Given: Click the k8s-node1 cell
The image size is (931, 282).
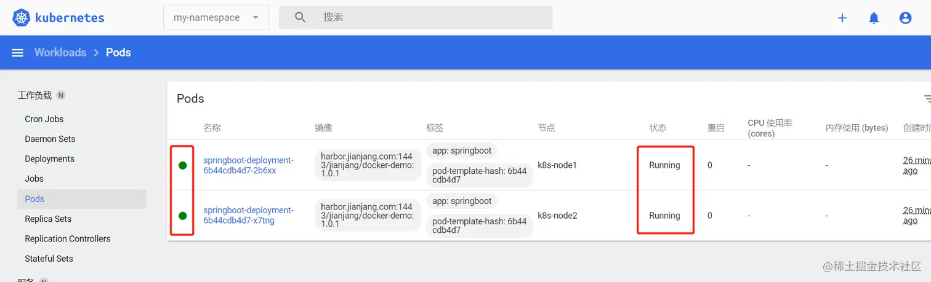Looking at the screenshot, I should (557, 165).
